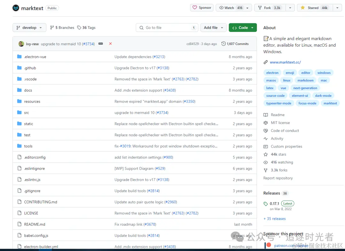Open the star lists dropdown arrow

337,8
